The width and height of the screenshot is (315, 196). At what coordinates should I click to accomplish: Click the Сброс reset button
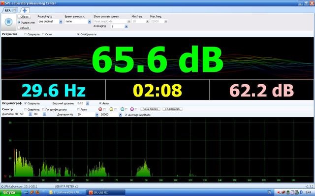tap(24, 17)
